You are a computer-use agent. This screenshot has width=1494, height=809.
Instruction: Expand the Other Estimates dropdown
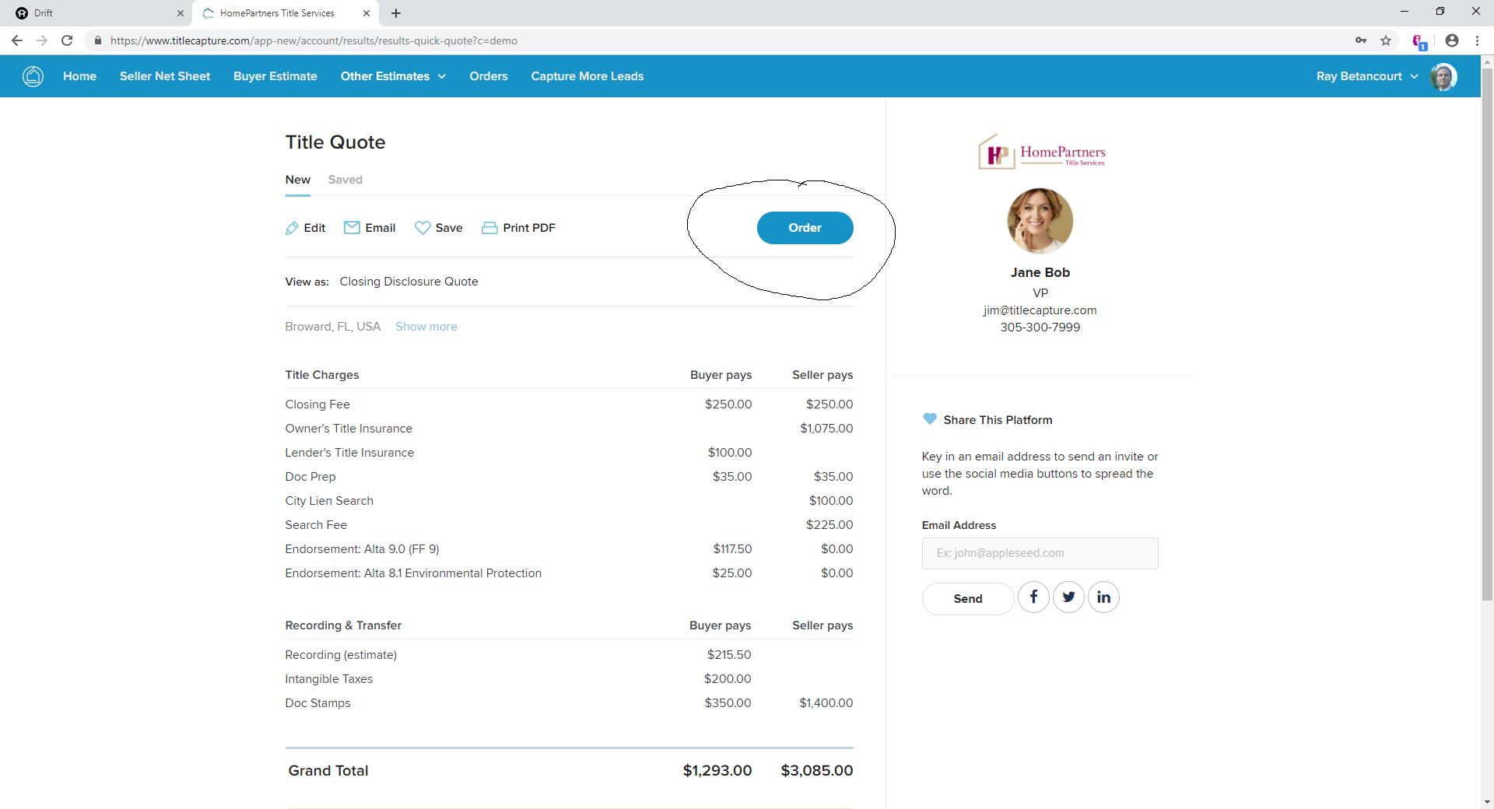(x=393, y=76)
